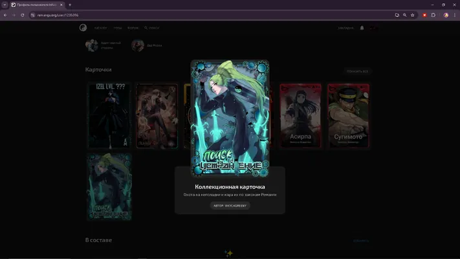Open a new browser tab
Viewport: 460px width, 259px height.
tap(70, 5)
